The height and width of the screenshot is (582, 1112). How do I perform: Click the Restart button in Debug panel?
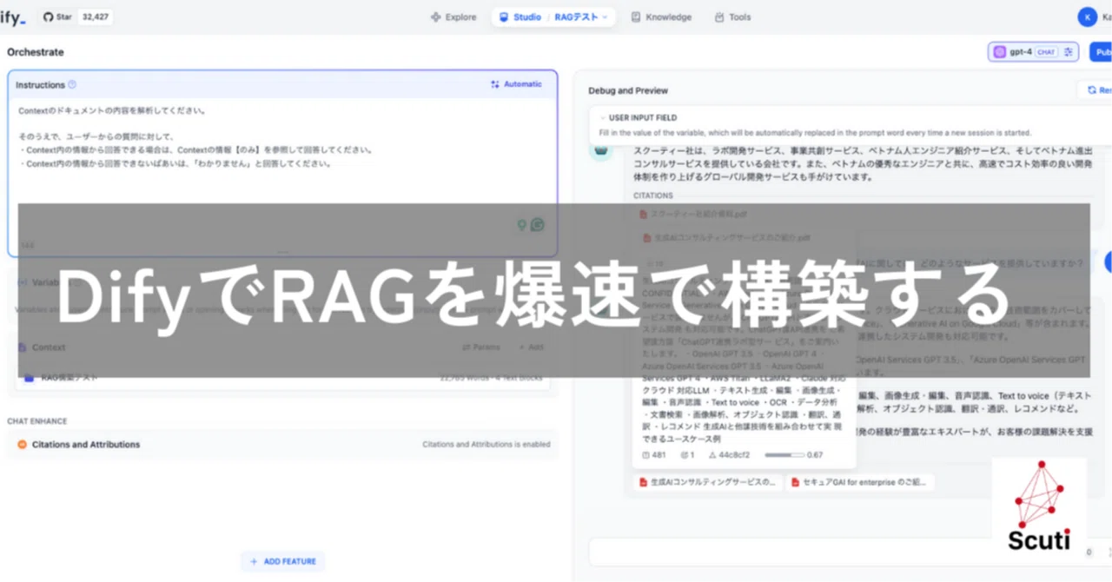click(1096, 89)
